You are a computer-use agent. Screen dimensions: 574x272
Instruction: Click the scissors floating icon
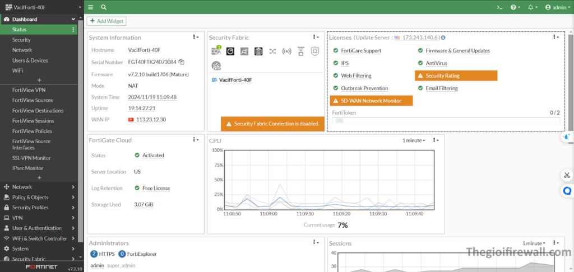point(567,175)
